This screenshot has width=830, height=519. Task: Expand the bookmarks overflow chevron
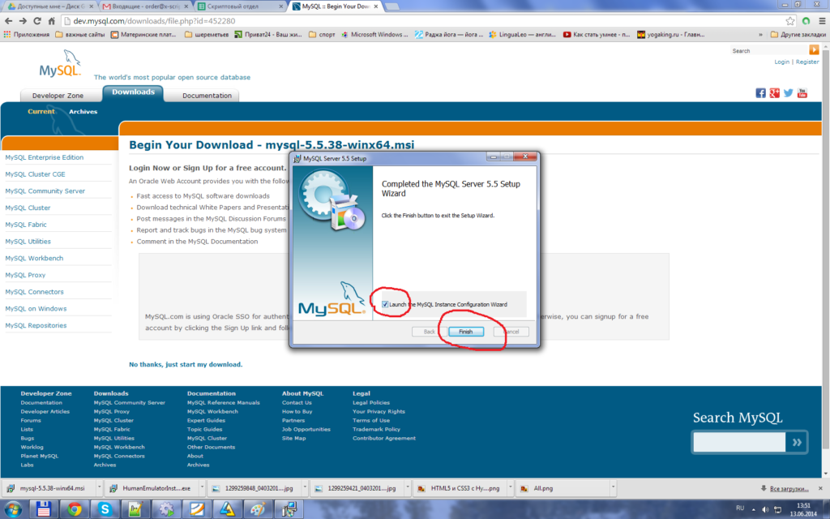pos(760,35)
